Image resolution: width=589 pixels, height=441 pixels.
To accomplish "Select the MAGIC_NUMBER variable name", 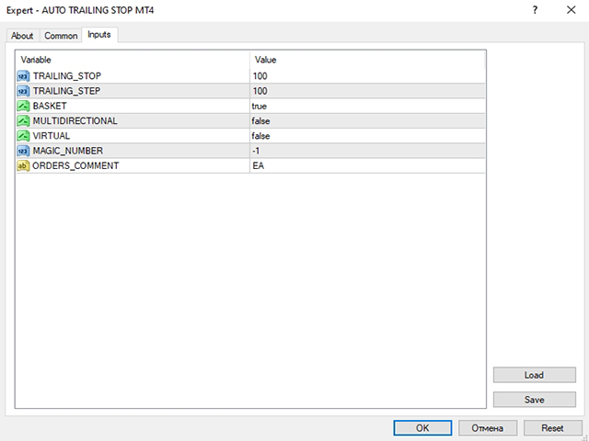I will [x=68, y=151].
